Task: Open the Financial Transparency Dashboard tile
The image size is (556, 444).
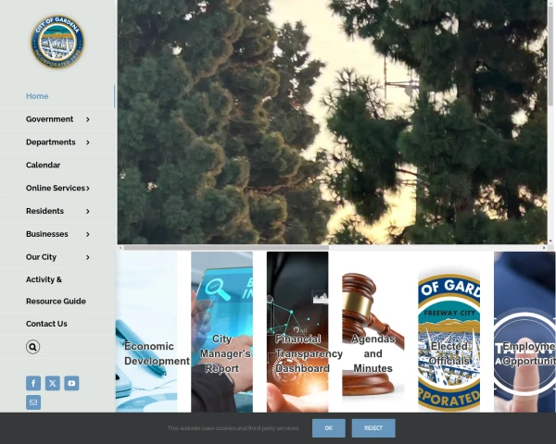Action: pyautogui.click(x=297, y=332)
